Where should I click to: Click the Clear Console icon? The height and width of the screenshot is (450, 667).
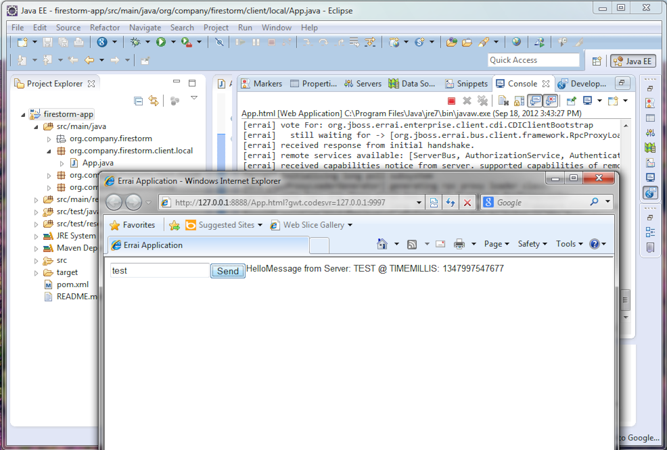click(504, 101)
